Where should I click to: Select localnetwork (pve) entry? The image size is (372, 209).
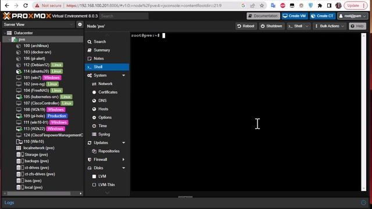[39, 148]
